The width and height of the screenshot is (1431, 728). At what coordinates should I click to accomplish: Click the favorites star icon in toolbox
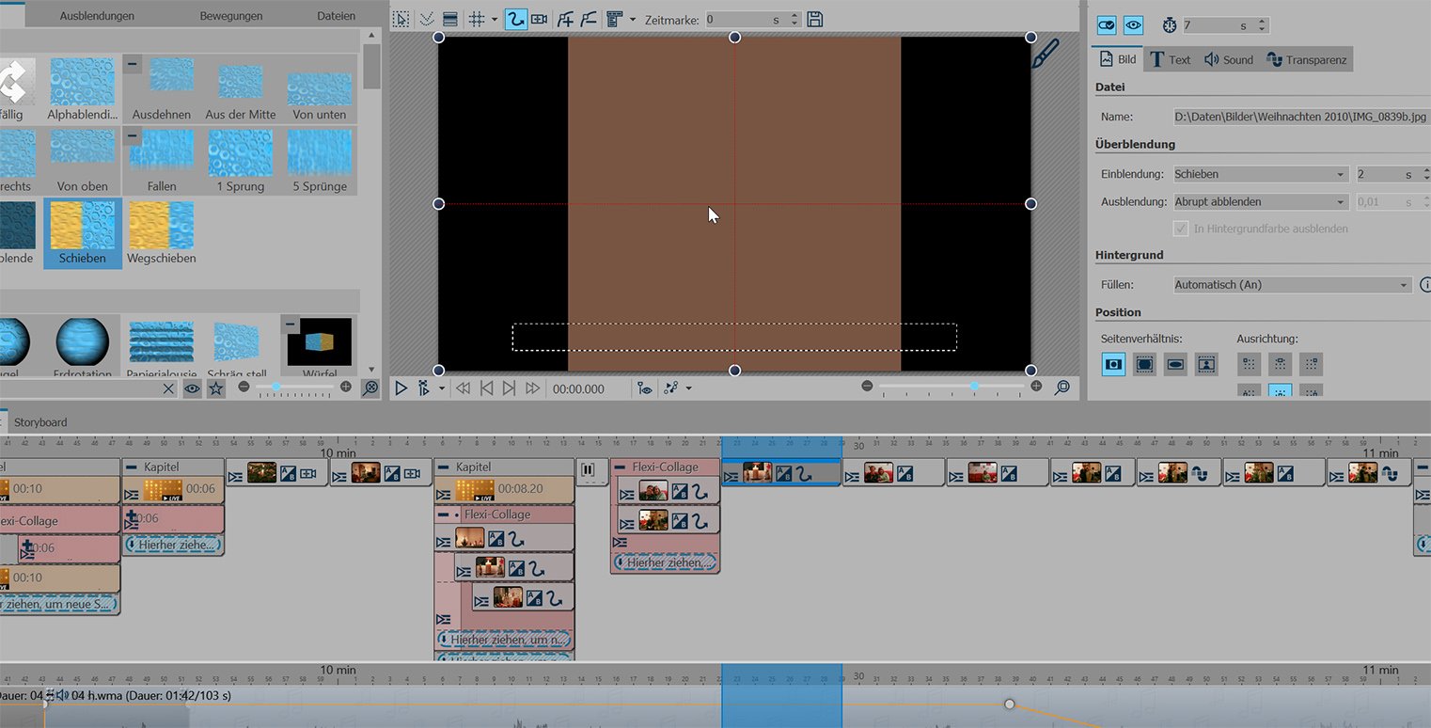216,388
